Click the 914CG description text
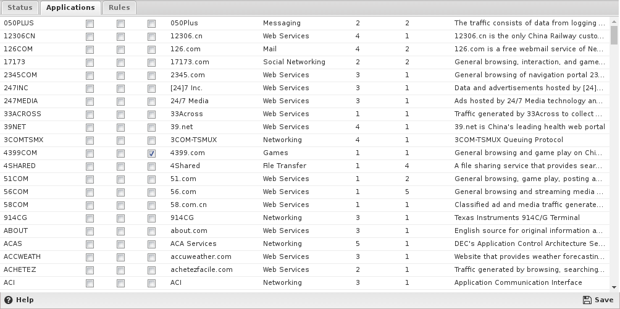 click(x=517, y=218)
